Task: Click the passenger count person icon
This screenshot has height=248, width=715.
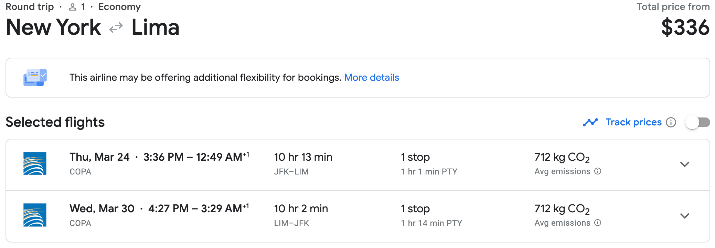Action: [x=72, y=7]
